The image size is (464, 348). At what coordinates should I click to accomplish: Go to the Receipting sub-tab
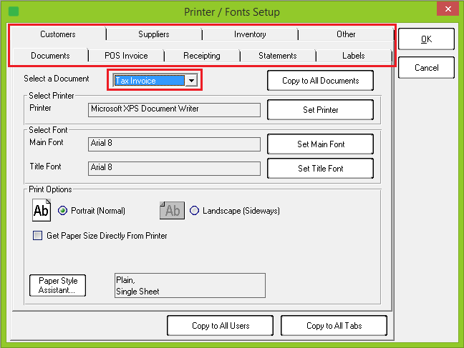tap(202, 56)
